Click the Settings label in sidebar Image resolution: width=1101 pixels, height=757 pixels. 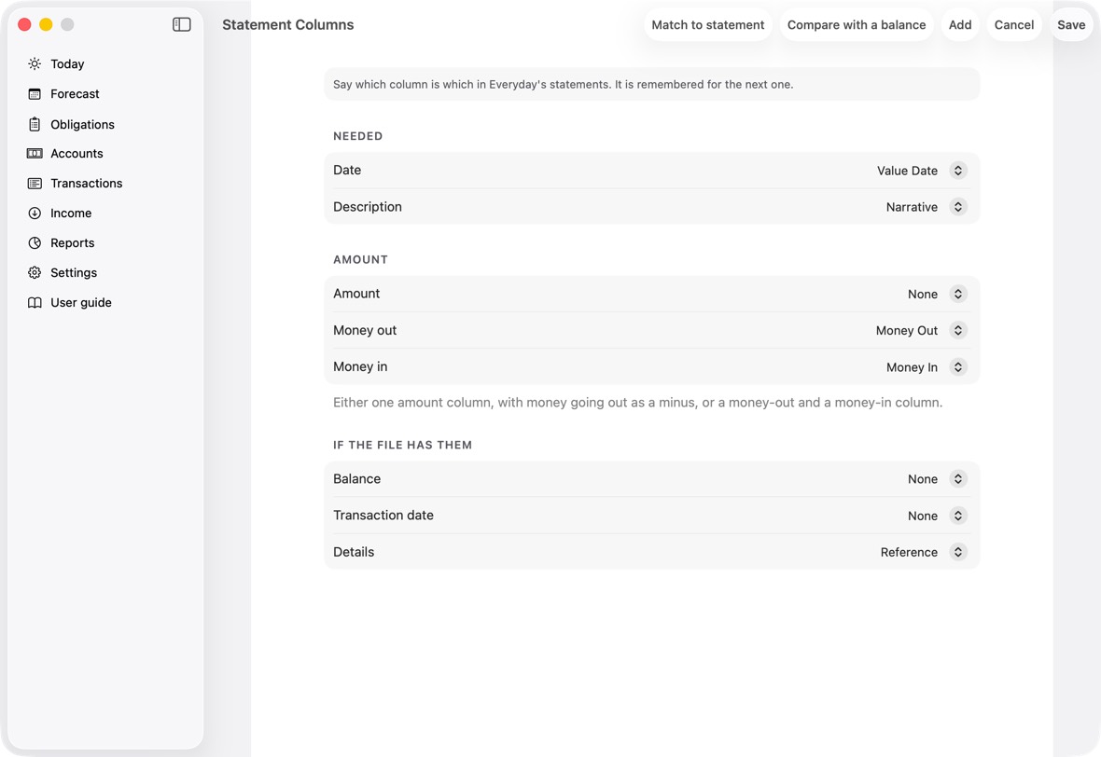pyautogui.click(x=74, y=273)
